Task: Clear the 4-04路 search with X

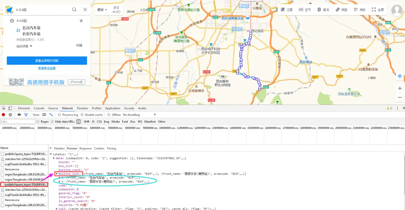Action: (x=85, y=10)
